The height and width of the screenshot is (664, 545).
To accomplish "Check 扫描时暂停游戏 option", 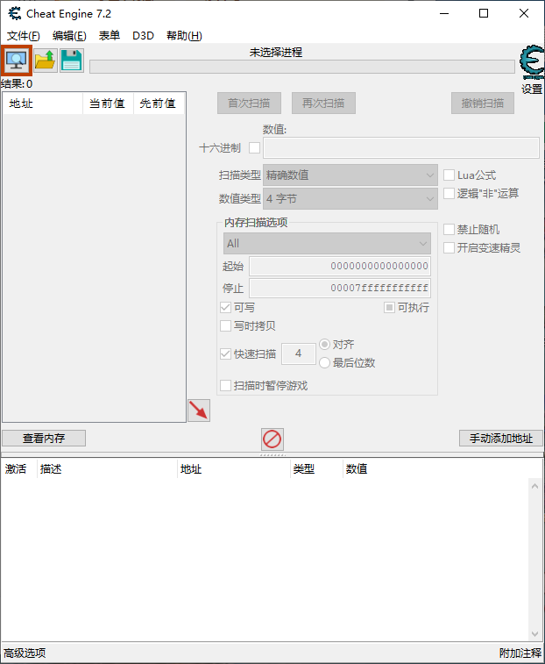I will point(225,385).
